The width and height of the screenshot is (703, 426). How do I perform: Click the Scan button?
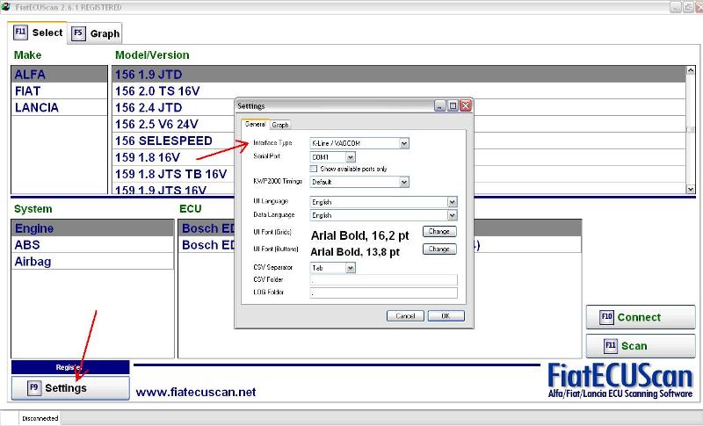(x=641, y=346)
